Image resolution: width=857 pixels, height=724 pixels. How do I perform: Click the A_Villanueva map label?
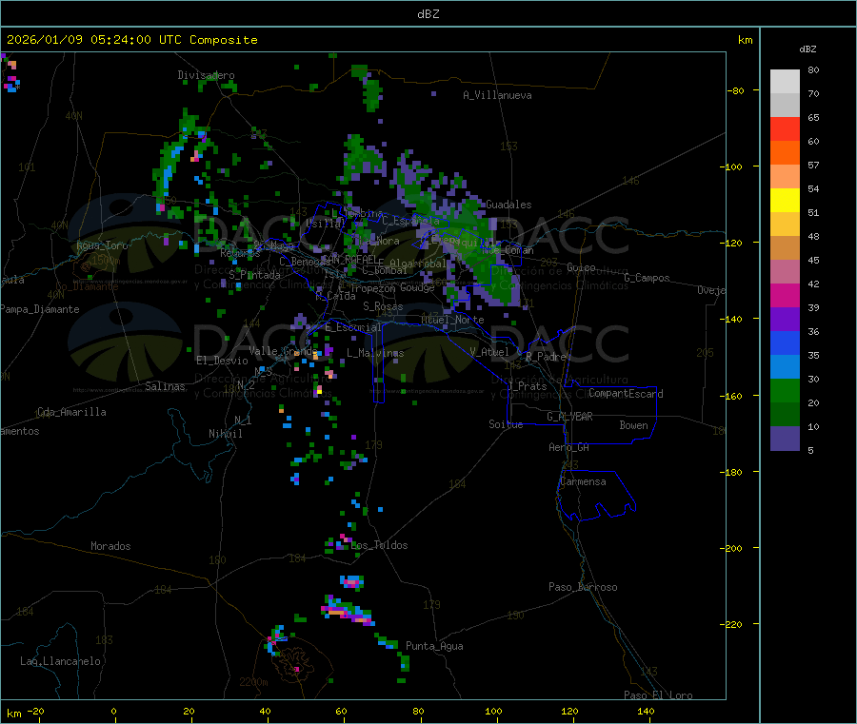point(497,95)
